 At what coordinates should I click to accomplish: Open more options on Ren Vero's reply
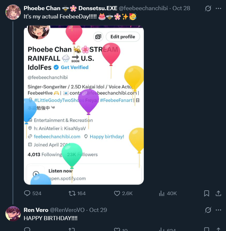(x=219, y=210)
